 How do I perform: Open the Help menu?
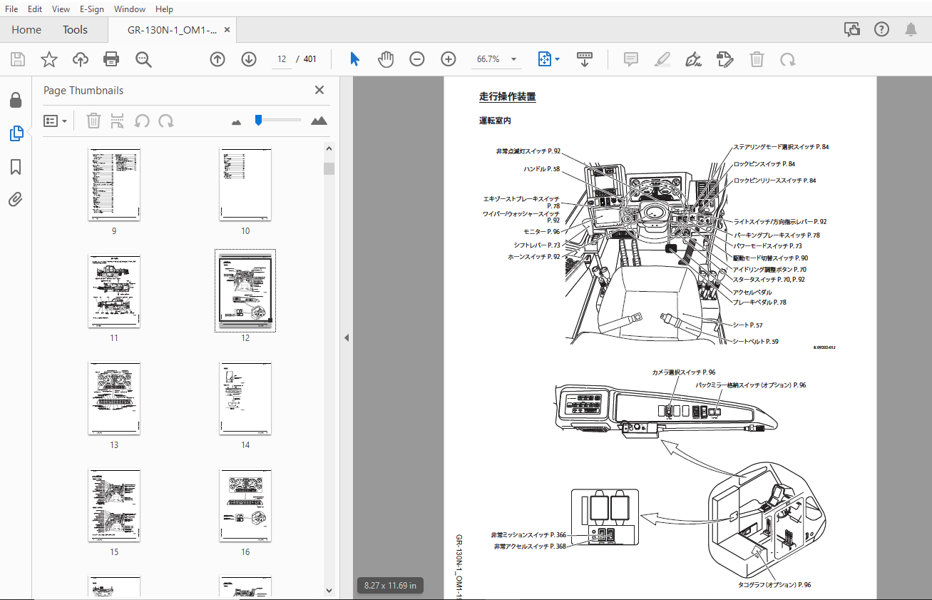(164, 9)
